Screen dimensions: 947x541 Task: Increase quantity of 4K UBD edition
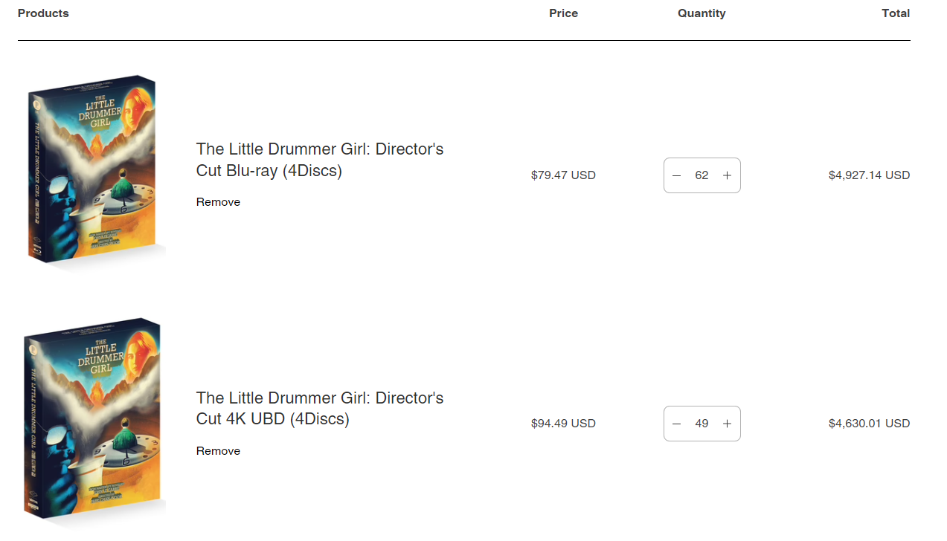(x=727, y=424)
